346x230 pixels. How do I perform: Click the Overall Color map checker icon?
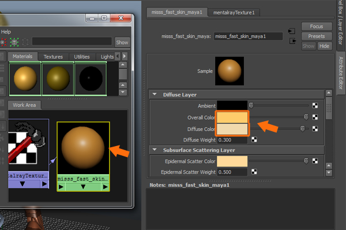315,117
